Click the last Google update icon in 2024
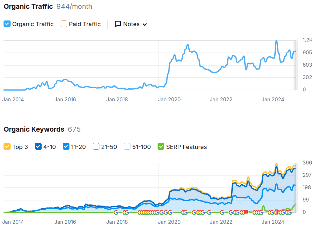This screenshot has height=228, width=318. pyautogui.click(x=289, y=212)
